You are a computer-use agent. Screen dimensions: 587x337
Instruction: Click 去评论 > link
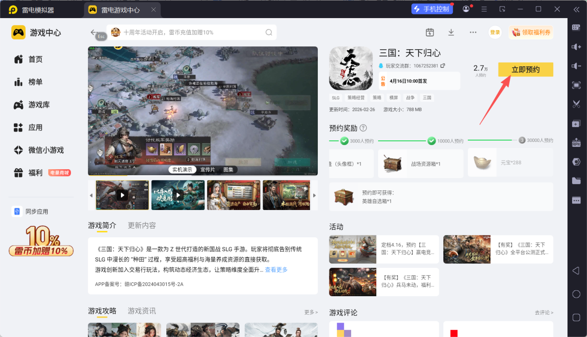point(544,312)
